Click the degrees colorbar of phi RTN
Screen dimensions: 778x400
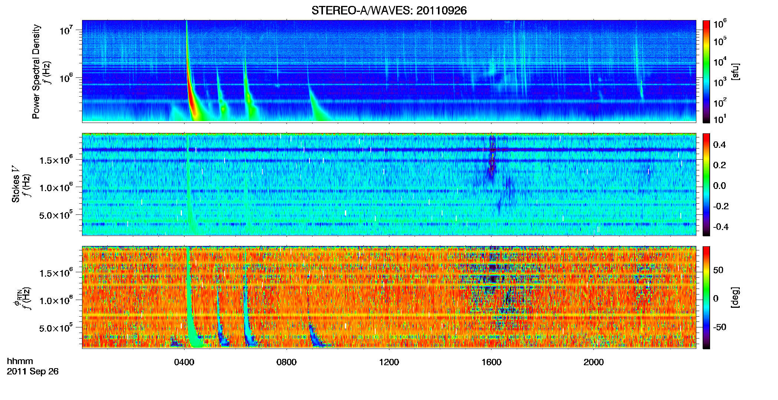(706, 297)
